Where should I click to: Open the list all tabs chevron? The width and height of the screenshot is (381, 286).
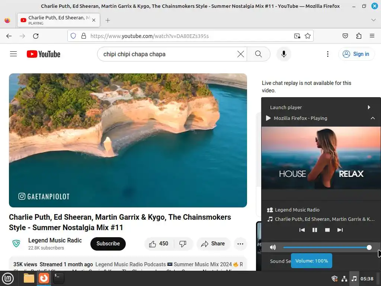point(374,20)
